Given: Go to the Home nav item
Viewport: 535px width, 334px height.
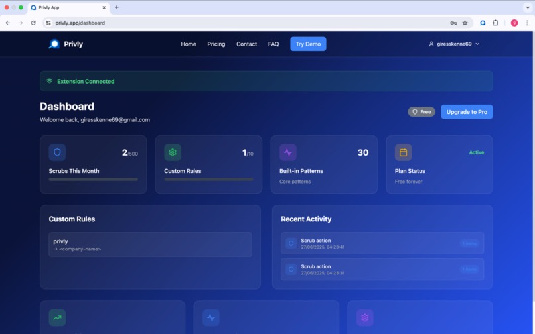Looking at the screenshot, I should [189, 44].
